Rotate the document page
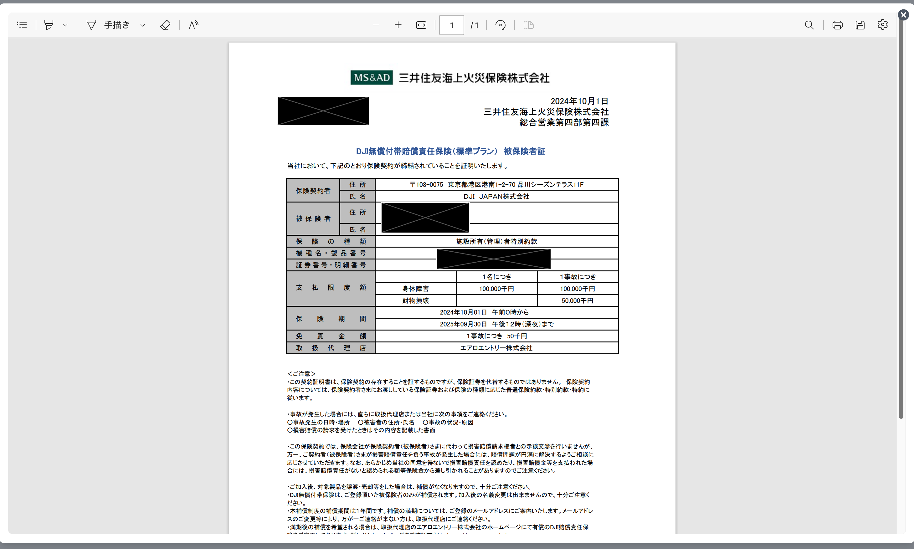 pyautogui.click(x=501, y=25)
